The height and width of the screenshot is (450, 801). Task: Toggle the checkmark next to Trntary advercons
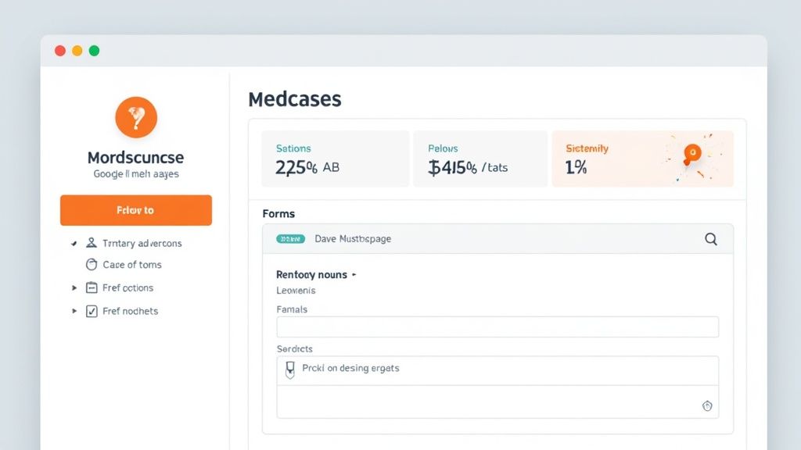(x=74, y=243)
